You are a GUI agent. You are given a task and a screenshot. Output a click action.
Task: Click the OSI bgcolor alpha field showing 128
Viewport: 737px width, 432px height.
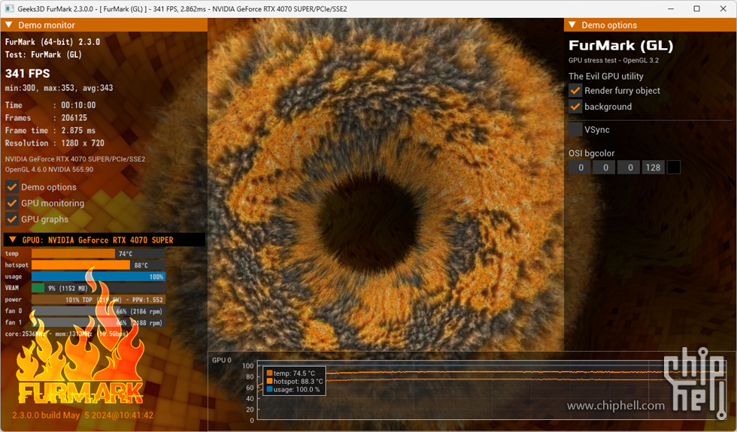[654, 168]
